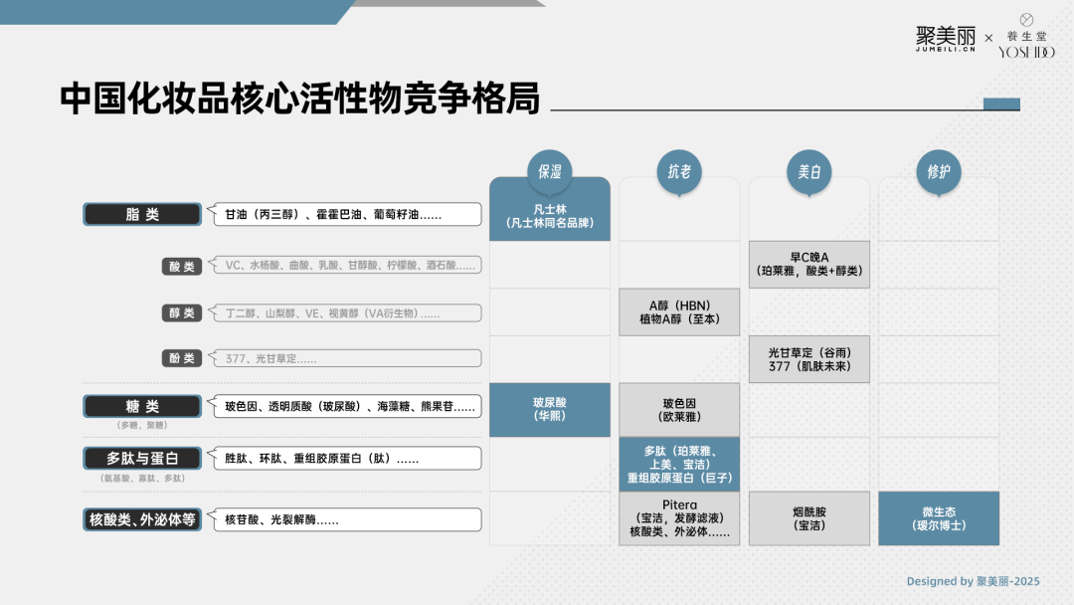Click the 玻色因、透明质酸 text box
The image size is (1074, 605).
(x=347, y=406)
